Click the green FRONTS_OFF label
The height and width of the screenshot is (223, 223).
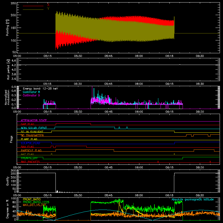click(29, 158)
